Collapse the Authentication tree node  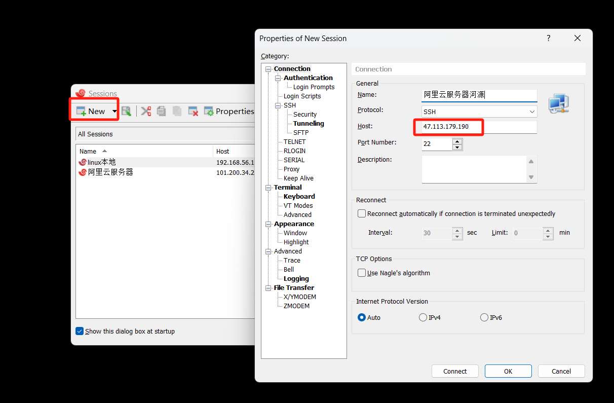click(278, 78)
